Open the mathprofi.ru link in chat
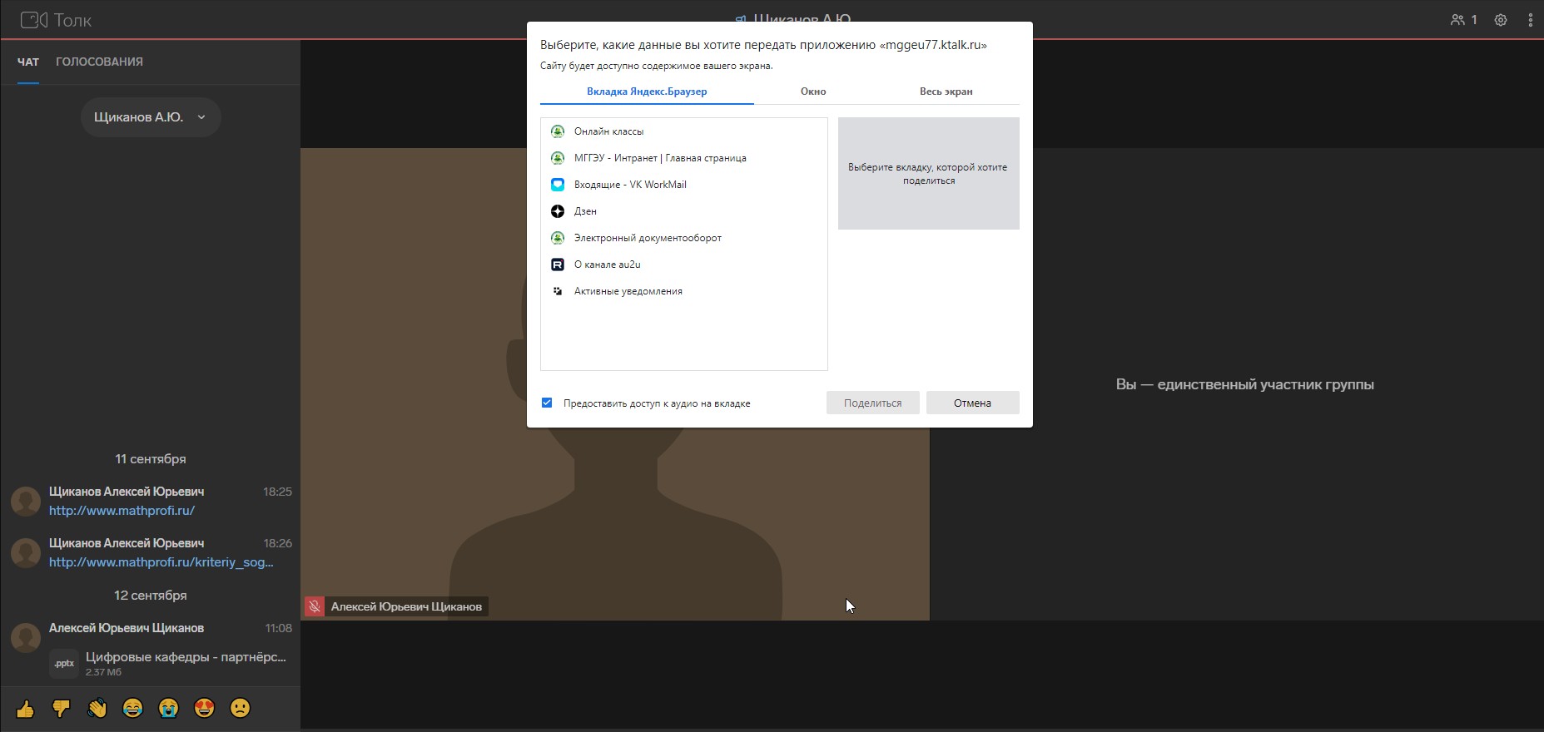 [122, 511]
